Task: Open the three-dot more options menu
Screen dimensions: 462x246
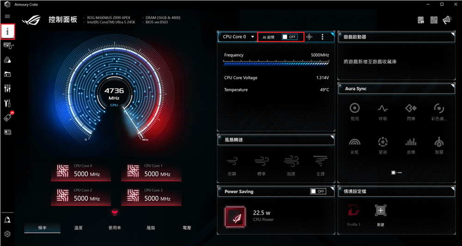Action: point(322,37)
